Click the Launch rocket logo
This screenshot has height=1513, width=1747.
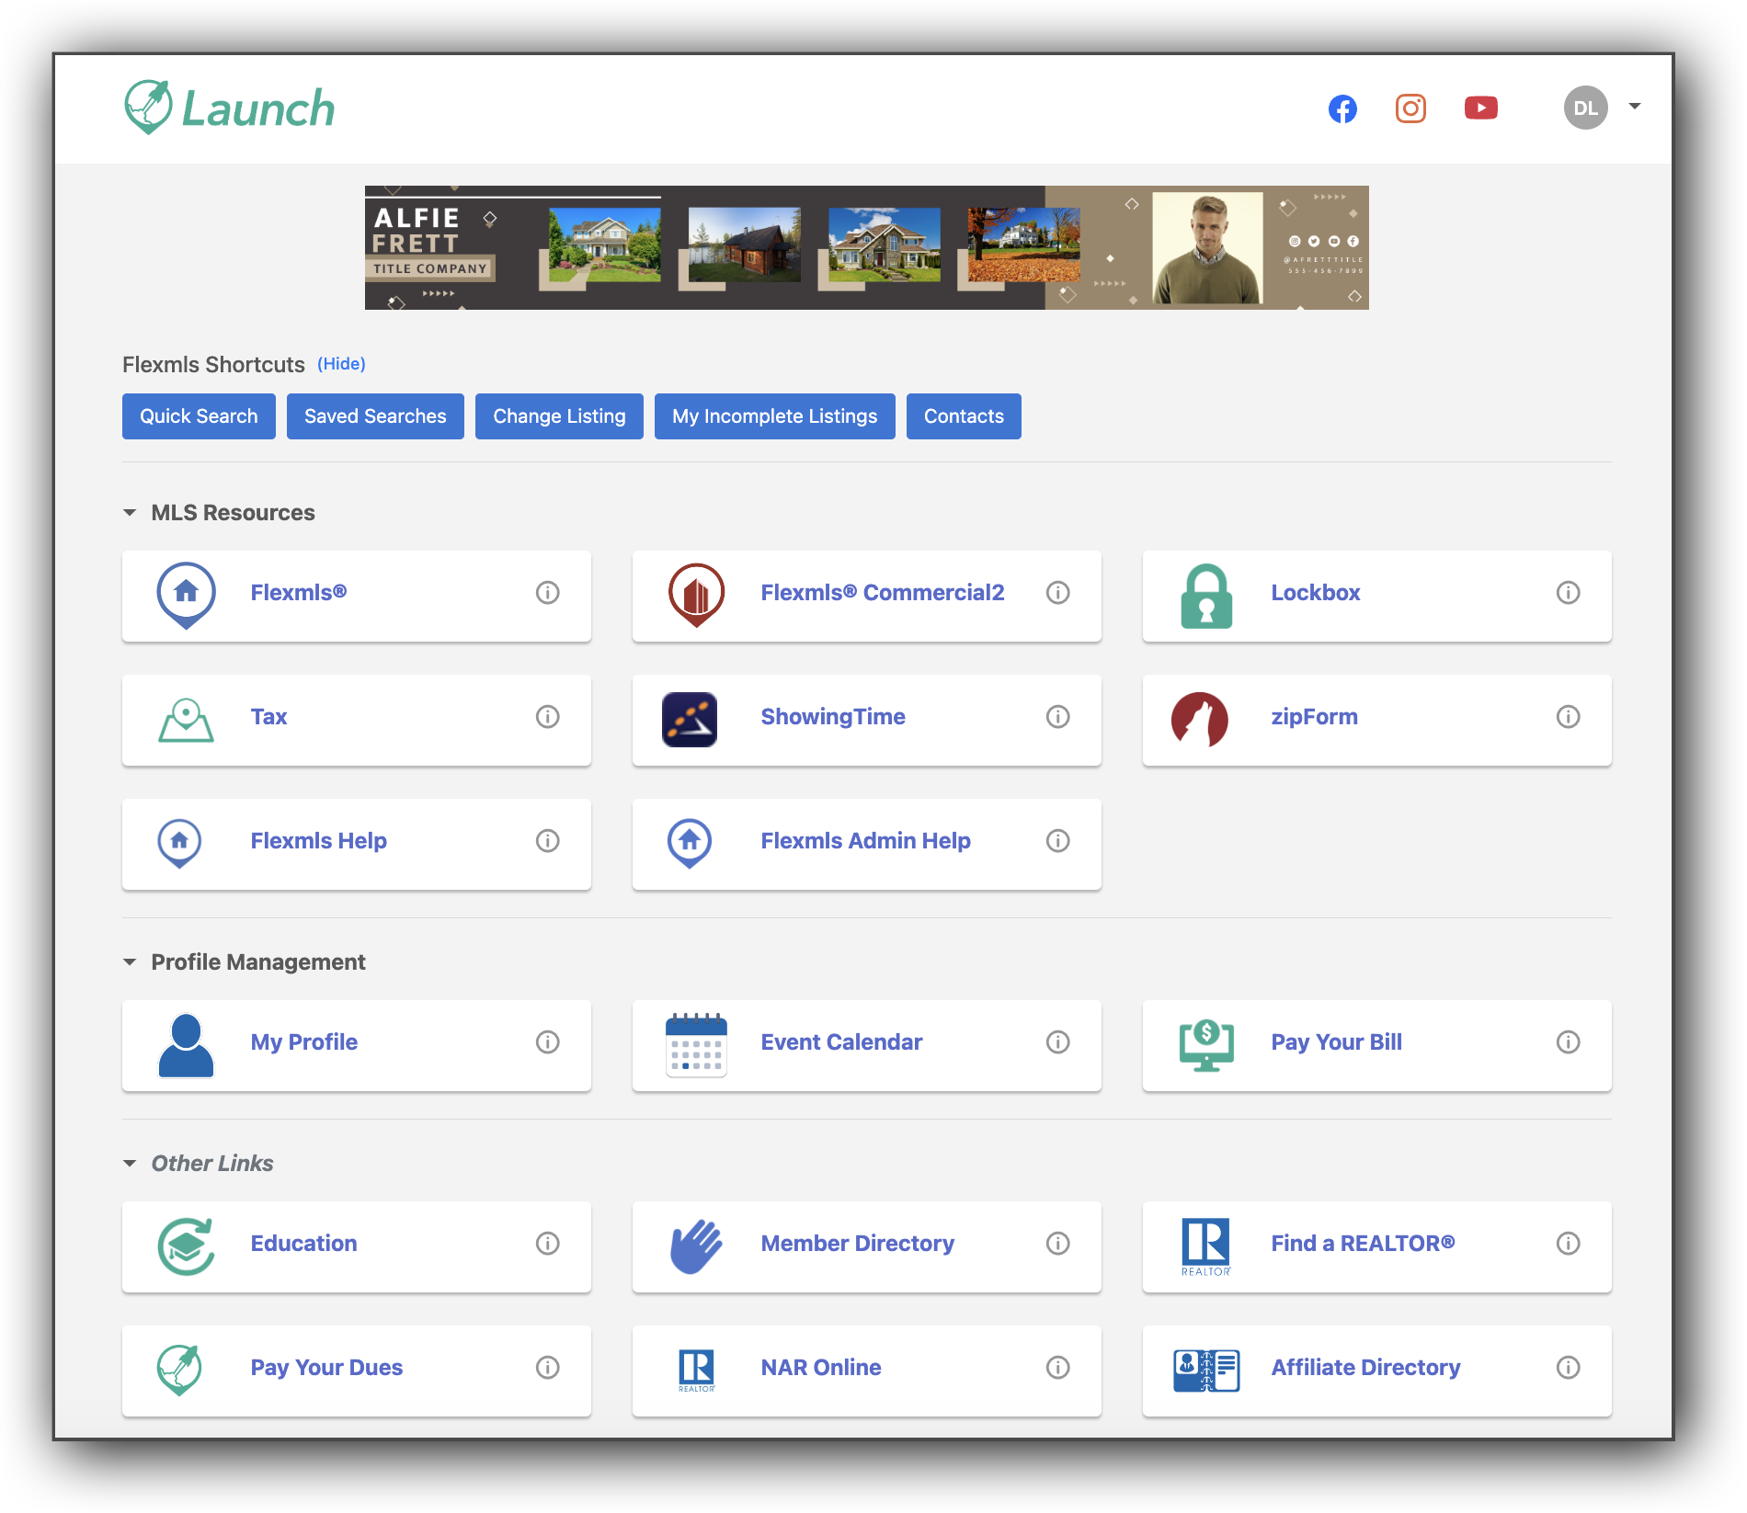click(230, 108)
